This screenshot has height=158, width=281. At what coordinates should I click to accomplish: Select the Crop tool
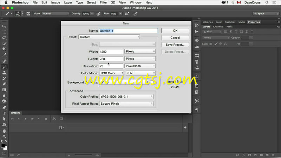4,49
